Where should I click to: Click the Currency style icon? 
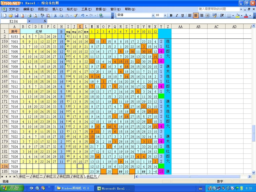pos(214,15)
